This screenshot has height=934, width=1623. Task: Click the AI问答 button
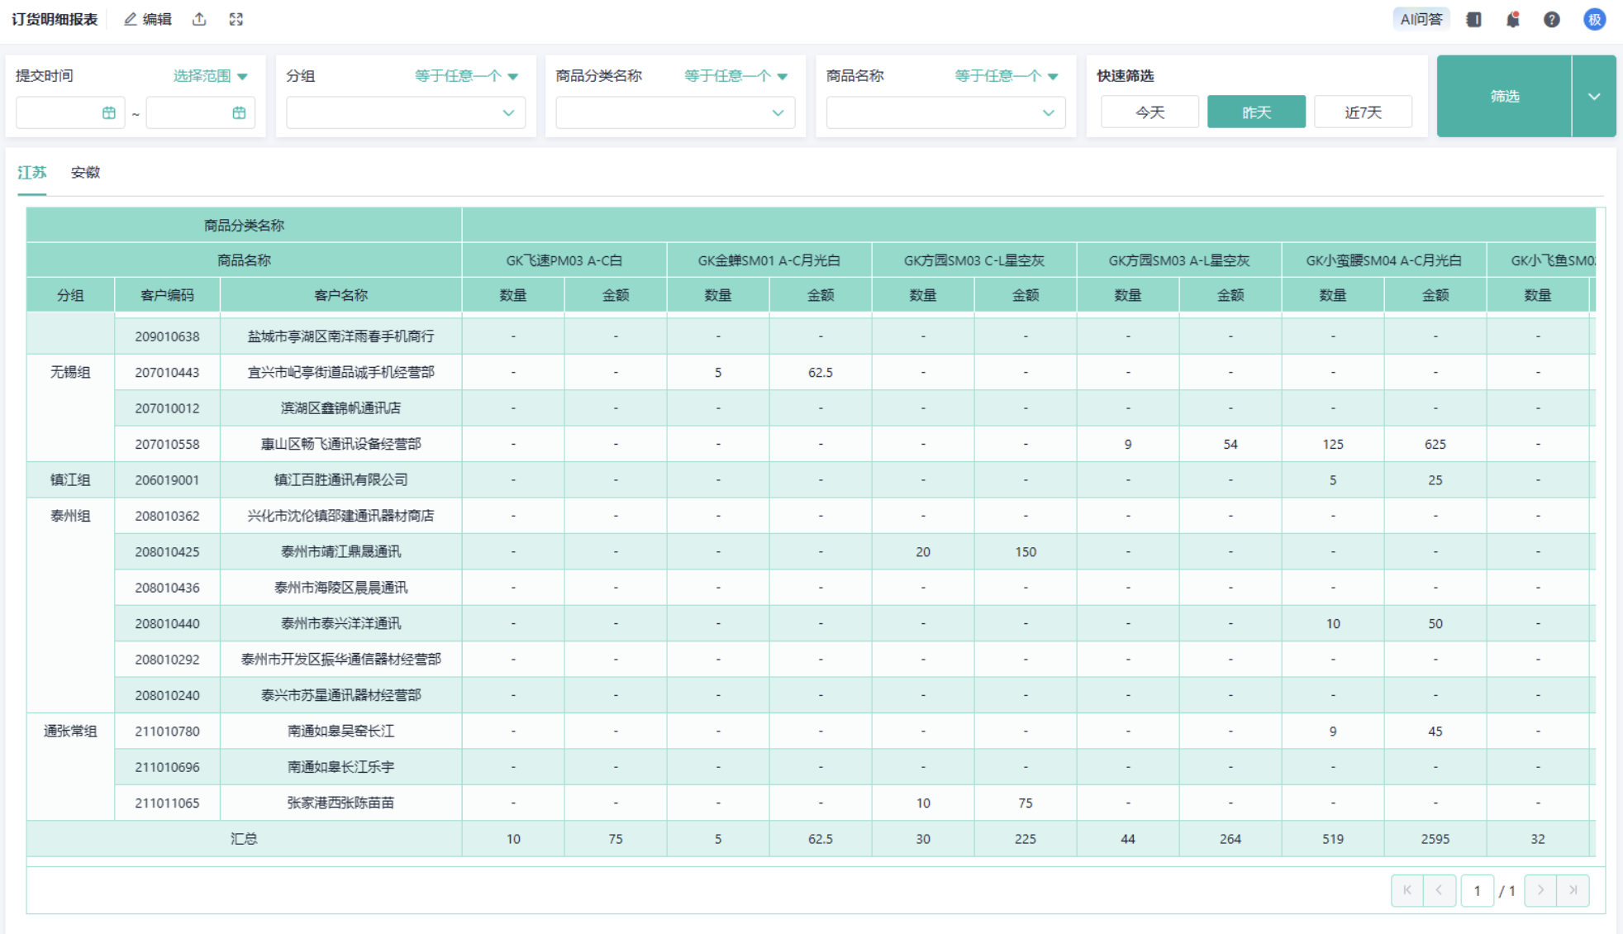pyautogui.click(x=1420, y=19)
